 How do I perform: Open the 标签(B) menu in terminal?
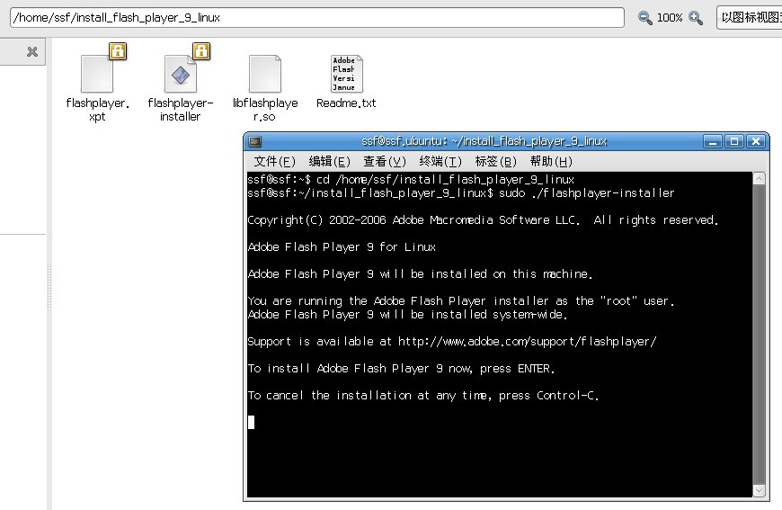click(x=496, y=161)
